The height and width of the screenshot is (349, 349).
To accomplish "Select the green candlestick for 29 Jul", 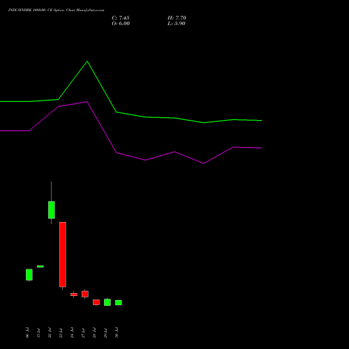I will coord(107,302).
